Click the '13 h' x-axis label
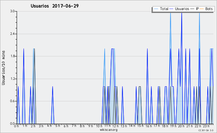Screen dimensions: 217x133 tap(124, 126)
